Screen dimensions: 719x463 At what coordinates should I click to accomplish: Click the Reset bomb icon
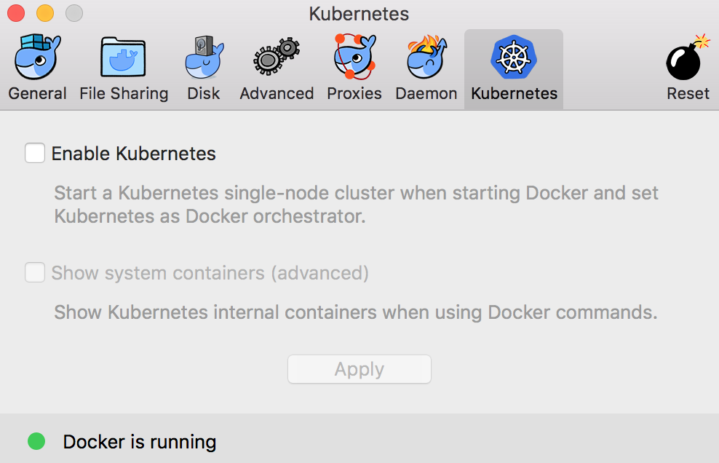tap(688, 58)
